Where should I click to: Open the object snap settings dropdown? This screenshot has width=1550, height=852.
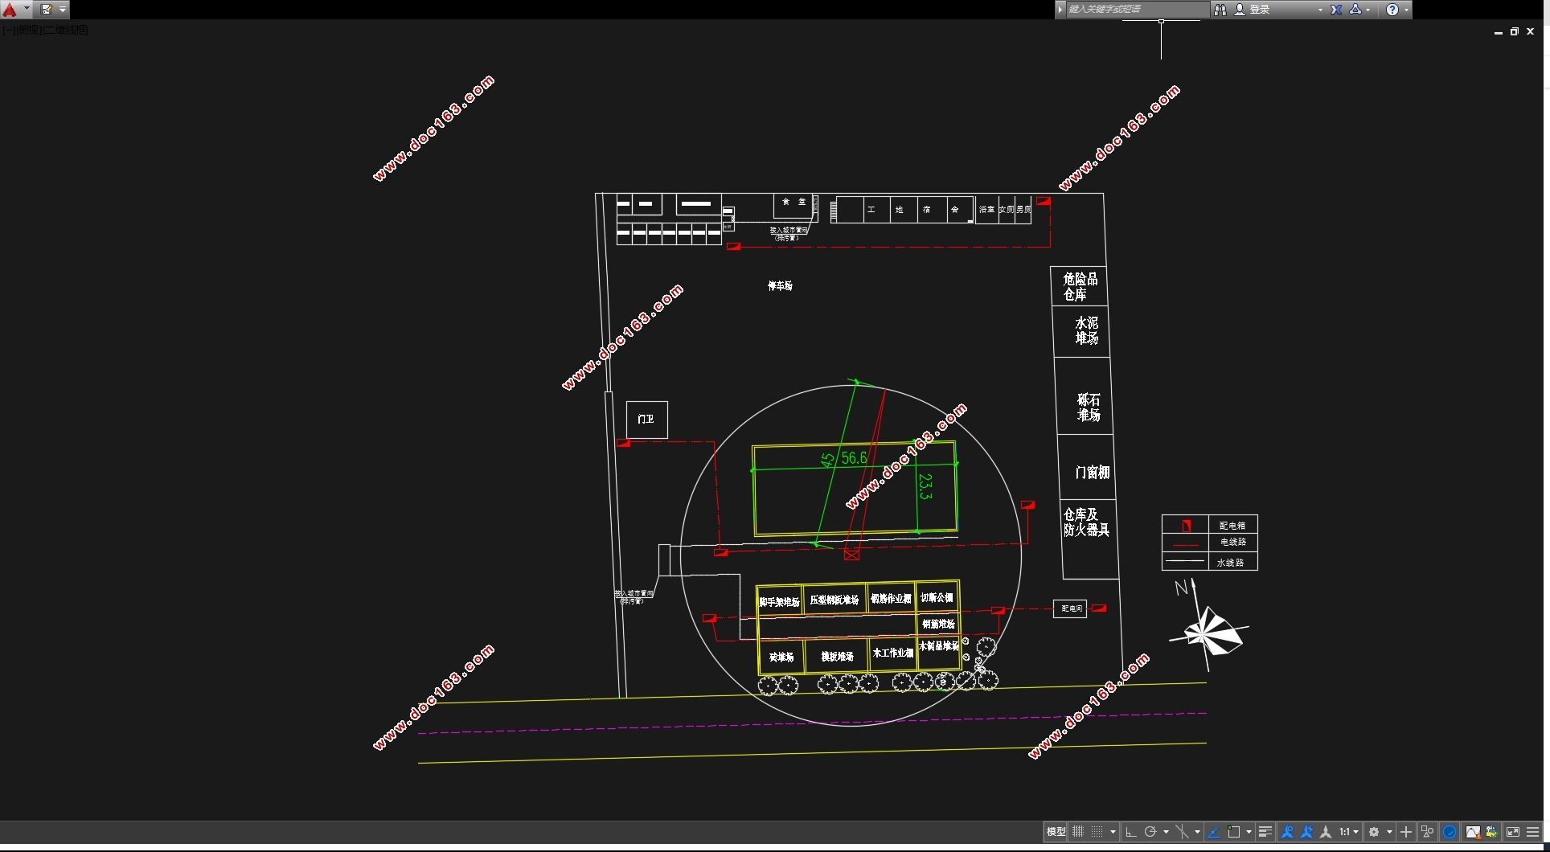point(1249,832)
